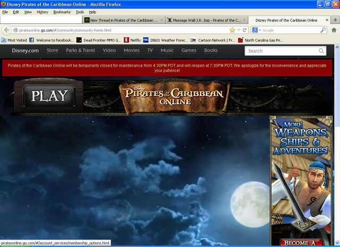The width and height of the screenshot is (340, 247).
Task: Open the Games link in navbar
Action: click(x=189, y=51)
